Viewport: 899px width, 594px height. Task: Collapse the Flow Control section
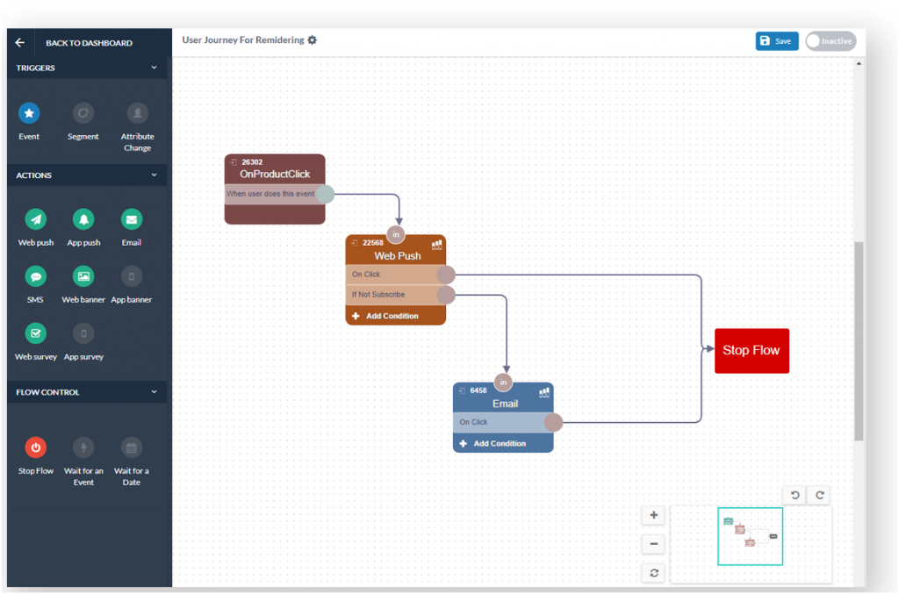[x=155, y=392]
